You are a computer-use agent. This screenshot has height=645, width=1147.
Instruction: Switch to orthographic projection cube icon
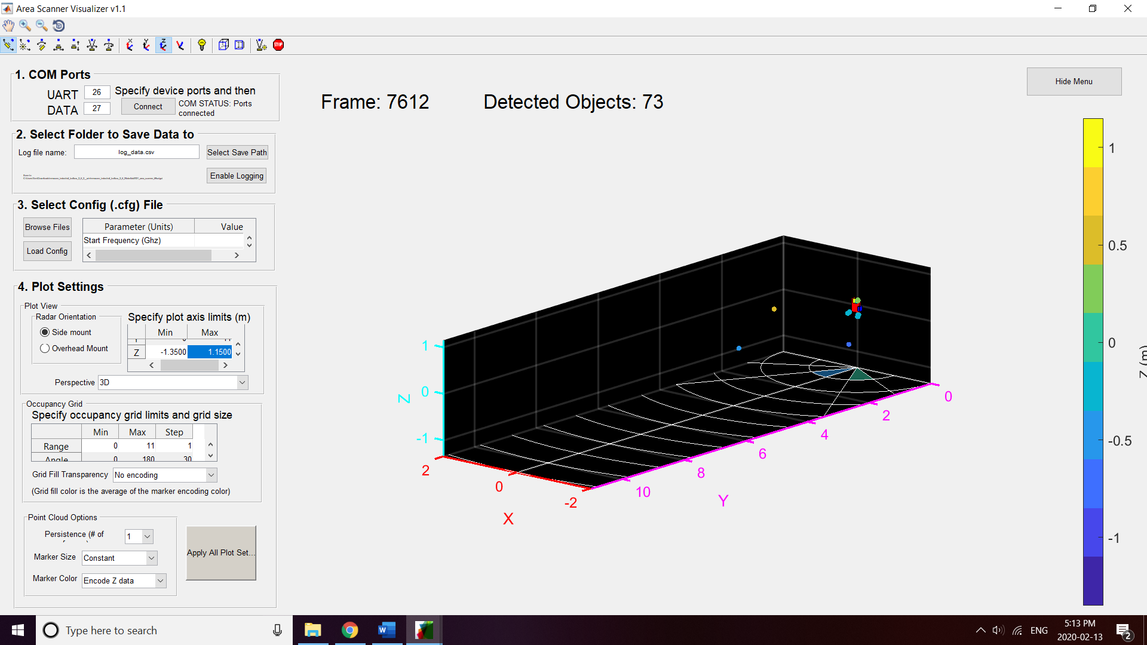[x=223, y=45]
